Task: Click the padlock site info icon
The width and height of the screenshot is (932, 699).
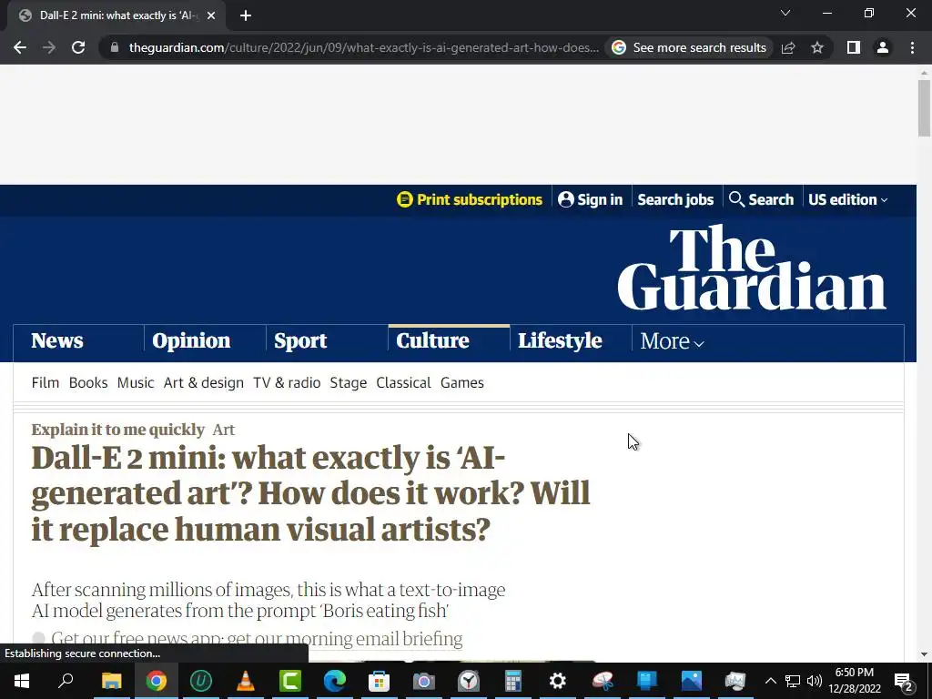Action: [115, 47]
